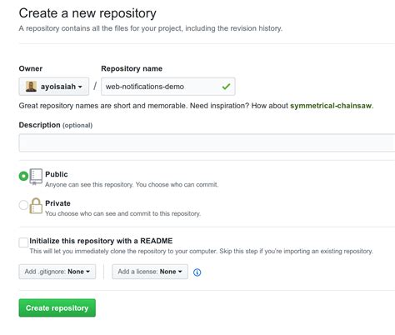
Task: Enable Initialize this repository with a README
Action: tap(23, 242)
